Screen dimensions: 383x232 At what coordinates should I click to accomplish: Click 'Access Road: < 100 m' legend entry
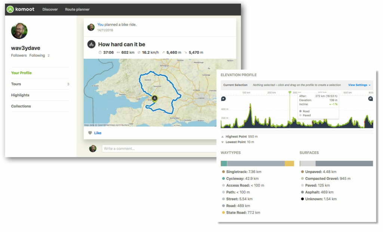[243, 185]
